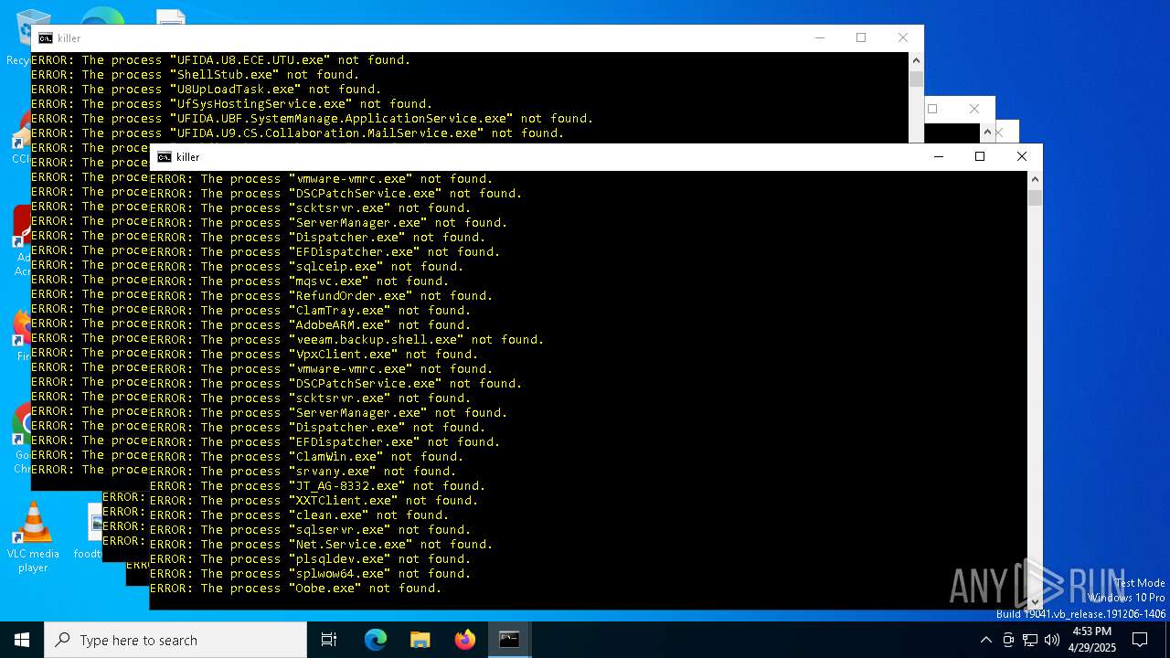
Task: Click the "splwow64.exe" error line
Action: click(x=310, y=574)
